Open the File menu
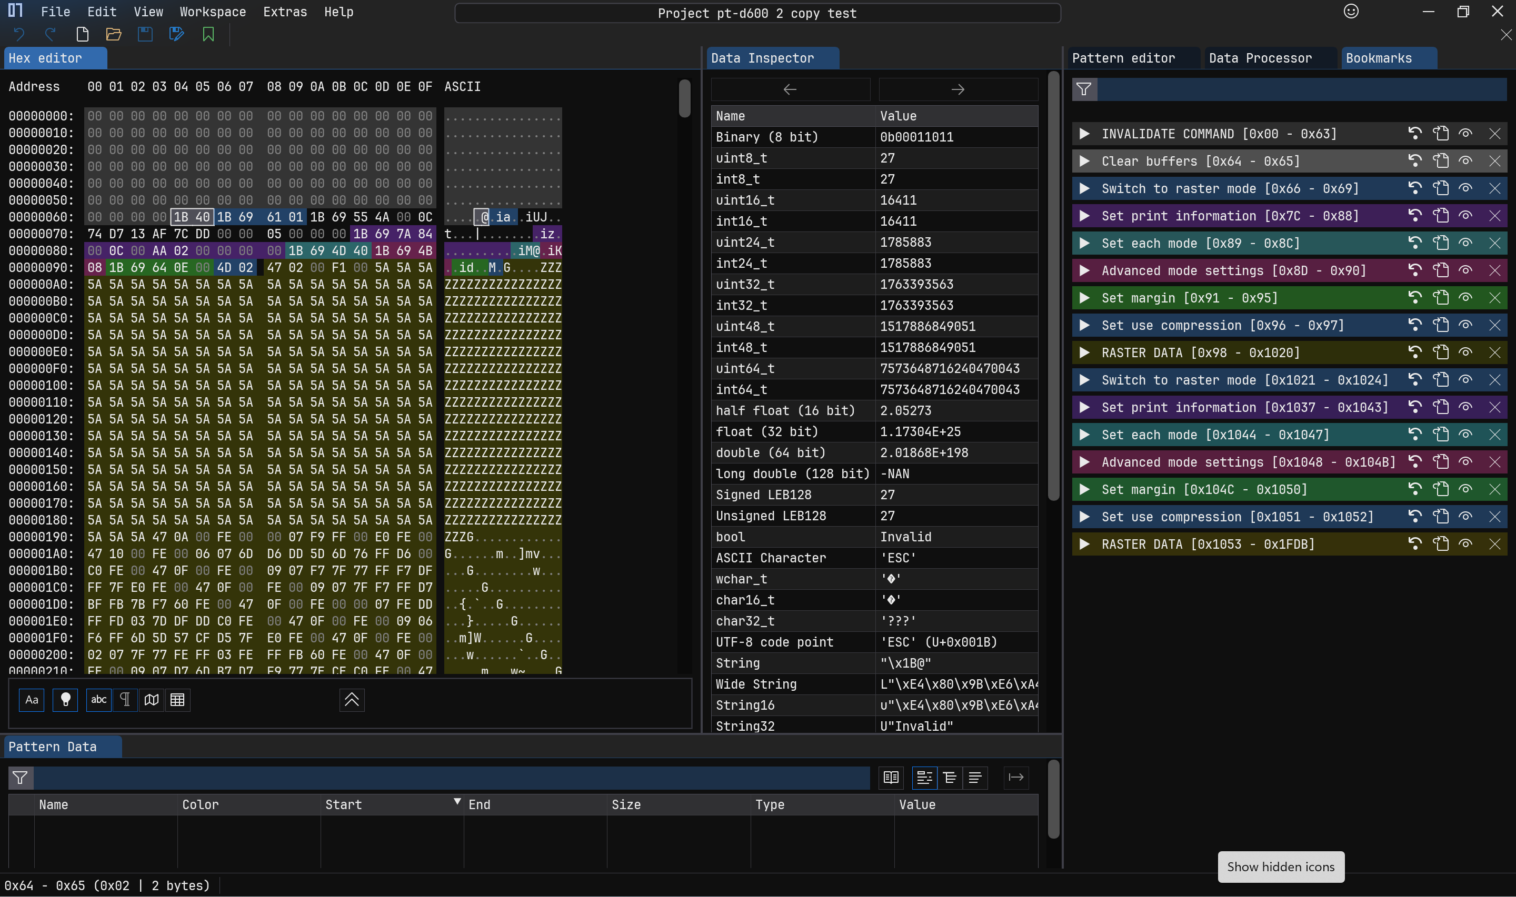The image size is (1516, 897). point(56,12)
